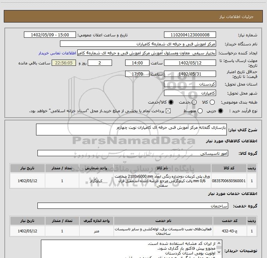This screenshot has height=258, width=267.
Task: Select the خدمت radio button
Action: coord(194,102)
